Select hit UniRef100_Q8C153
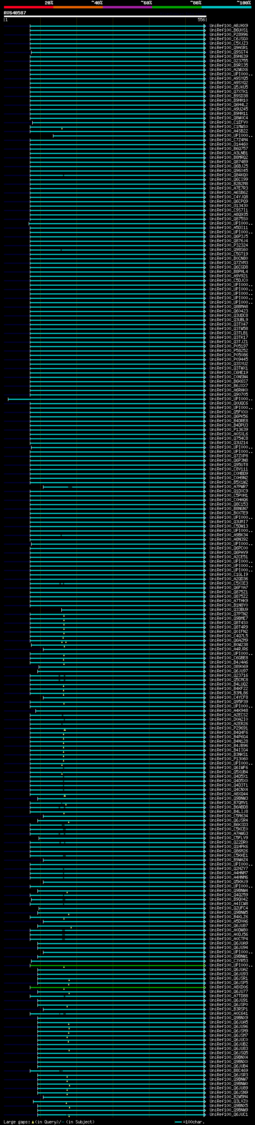This screenshot has width=255, height=1125. click(229, 504)
